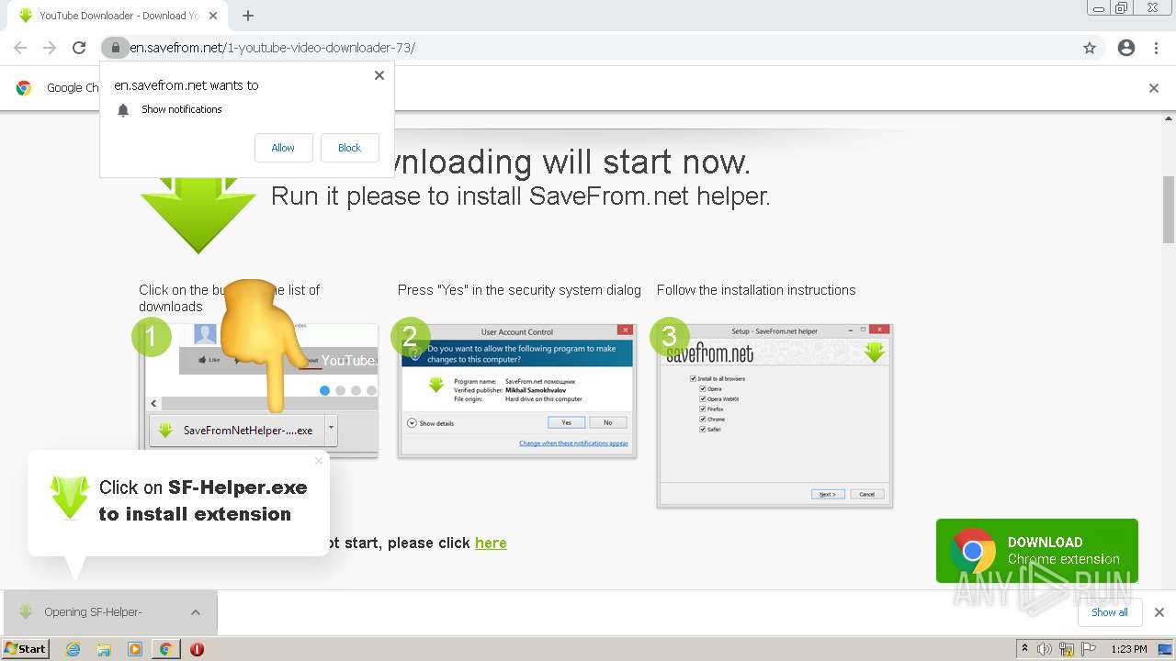Screen dimensions: 1176x661
Task: Click the green arrow in the tooltip
Action: tap(70, 498)
